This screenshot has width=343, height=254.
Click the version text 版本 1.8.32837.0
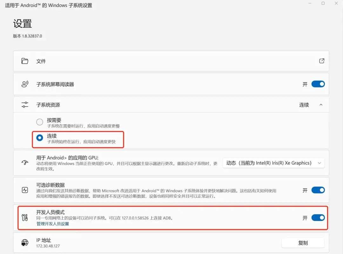click(28, 36)
